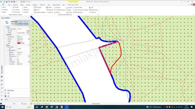195x109 pixels.
Task: Click the Tabaka tool icon
Action: coord(49,8)
